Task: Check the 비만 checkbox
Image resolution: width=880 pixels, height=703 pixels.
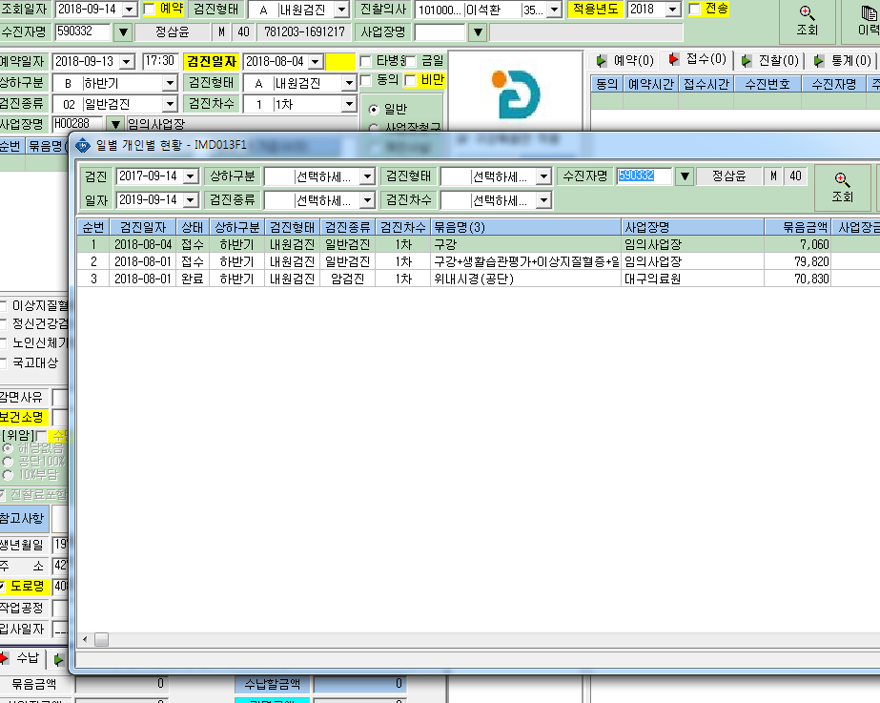Action: pos(411,80)
